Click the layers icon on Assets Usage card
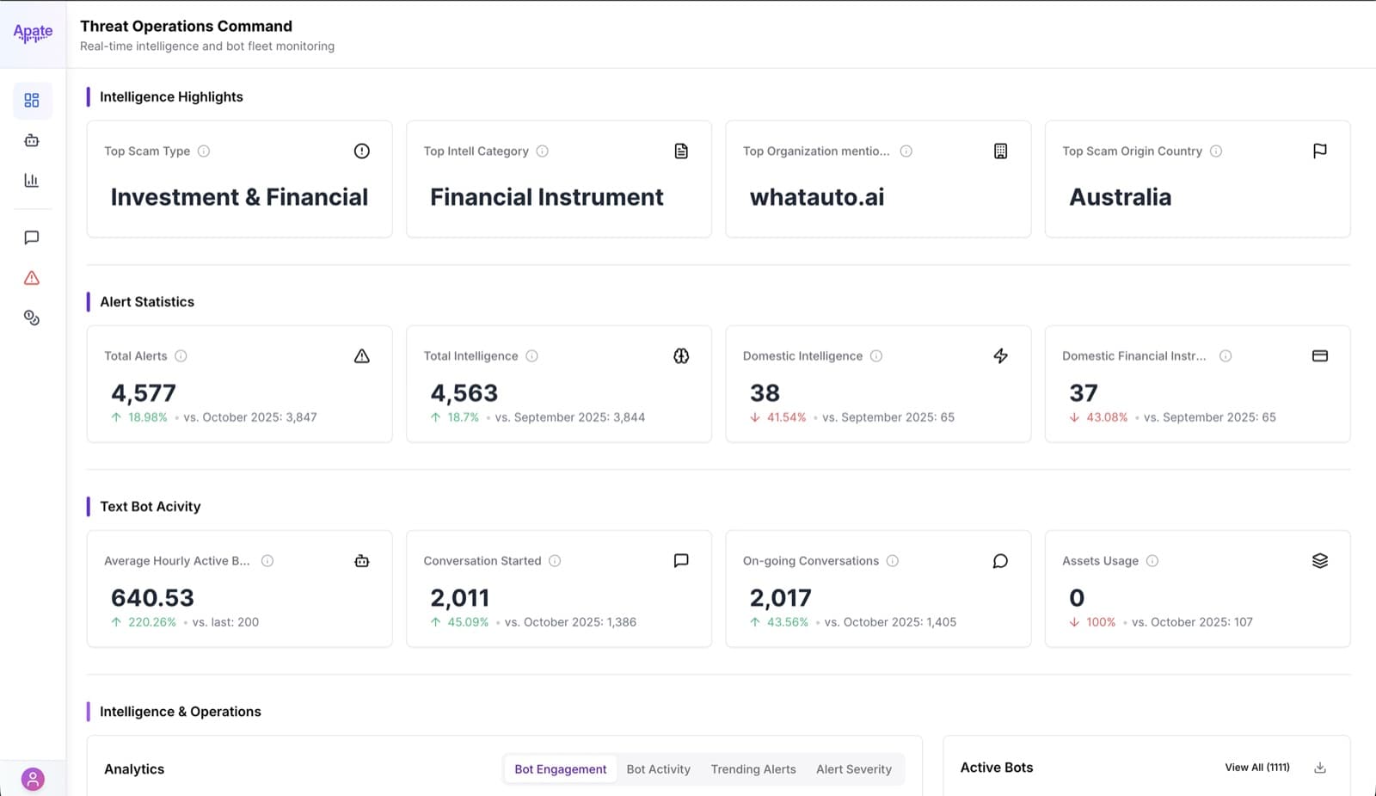The width and height of the screenshot is (1376, 796). [x=1320, y=561]
